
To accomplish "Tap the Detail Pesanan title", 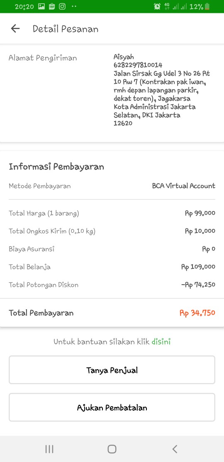I will click(x=66, y=29).
